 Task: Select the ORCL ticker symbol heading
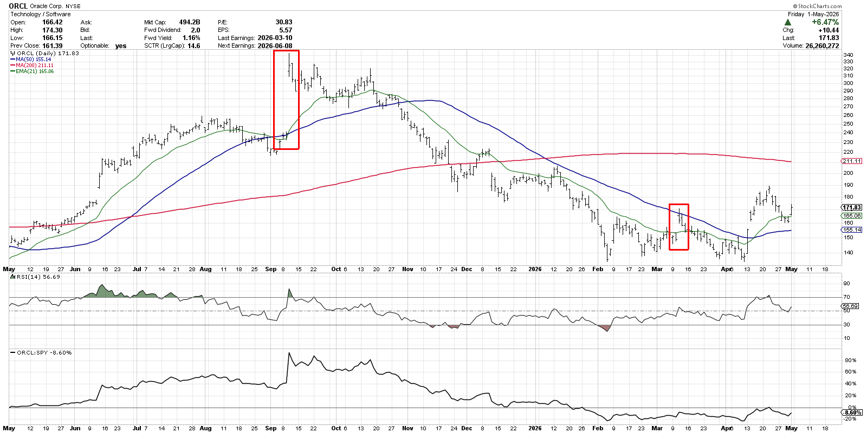click(18, 6)
